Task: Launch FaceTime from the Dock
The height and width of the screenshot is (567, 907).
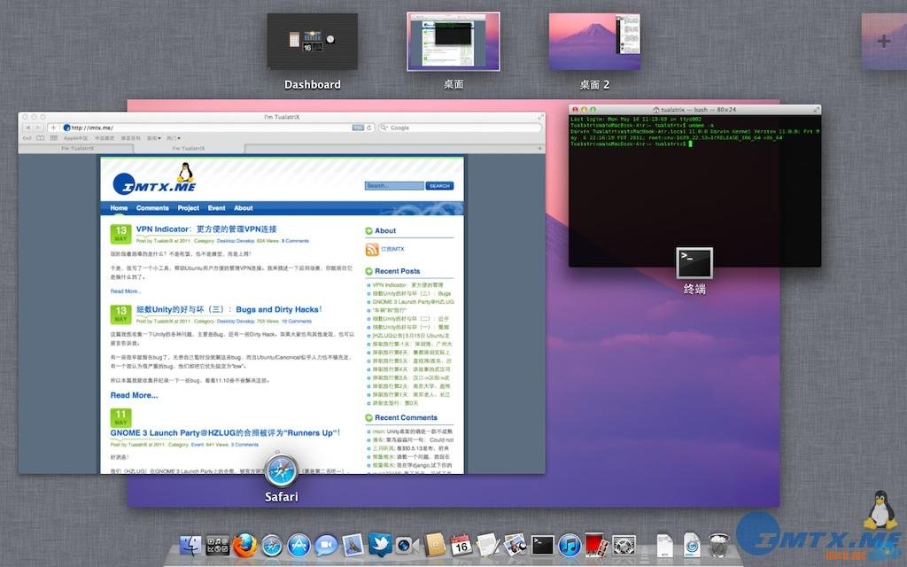Action: coord(407,545)
